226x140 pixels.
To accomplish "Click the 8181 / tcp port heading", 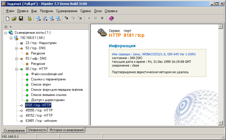I will tap(134, 35).
